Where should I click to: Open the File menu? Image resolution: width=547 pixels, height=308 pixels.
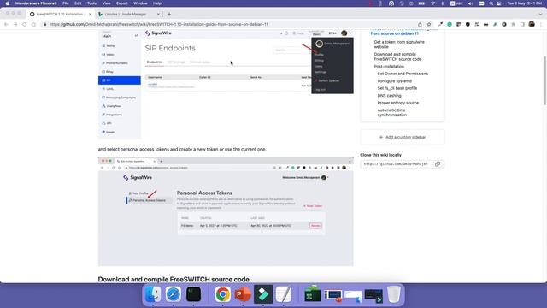coord(66,3)
